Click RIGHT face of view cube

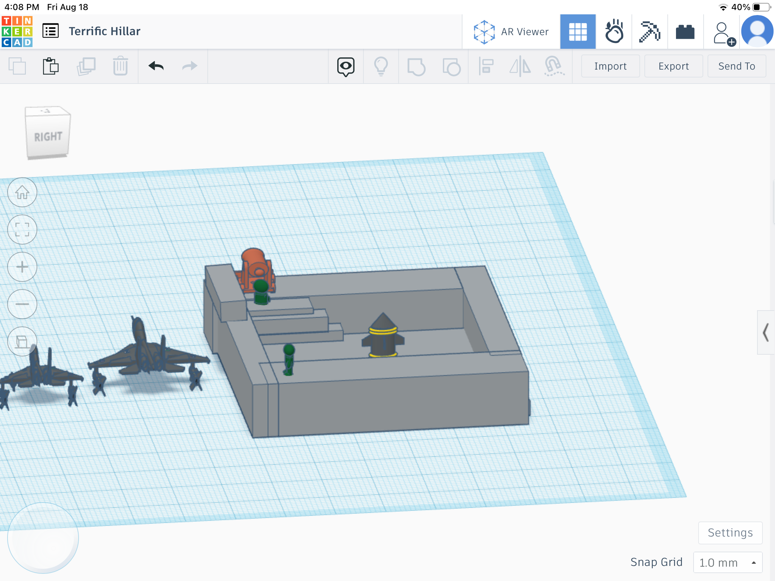pyautogui.click(x=48, y=137)
